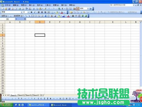
Task: Open the formatting Fill Color dropdown arrow
Action: (x=59, y=12)
